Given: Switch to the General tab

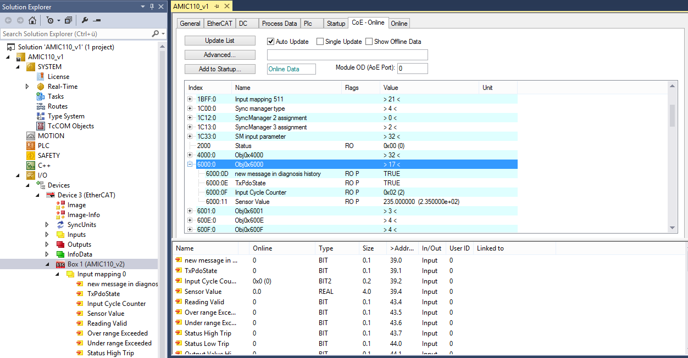Looking at the screenshot, I should (190, 24).
